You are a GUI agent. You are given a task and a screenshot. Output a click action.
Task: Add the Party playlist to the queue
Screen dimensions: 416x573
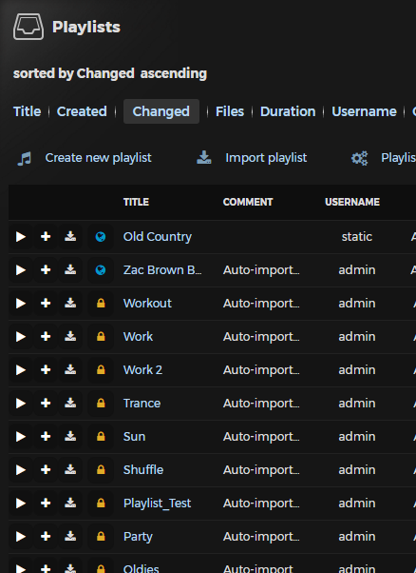46,537
